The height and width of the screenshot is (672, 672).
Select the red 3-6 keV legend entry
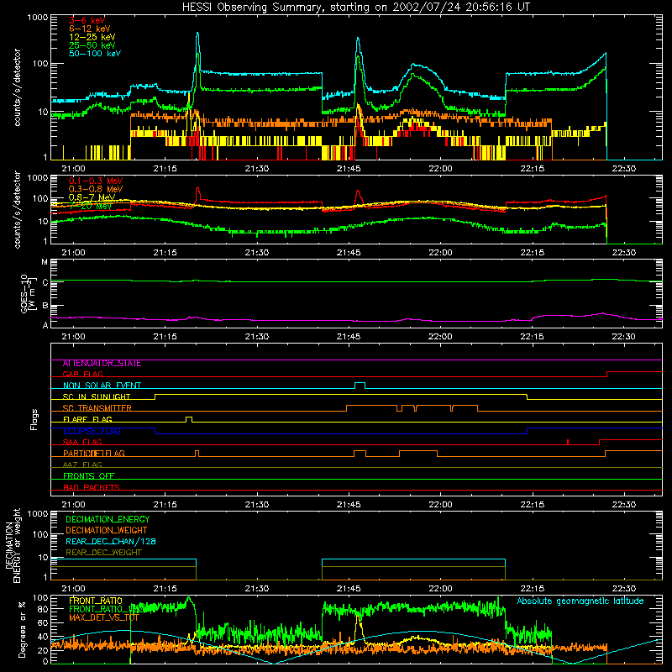[87, 20]
